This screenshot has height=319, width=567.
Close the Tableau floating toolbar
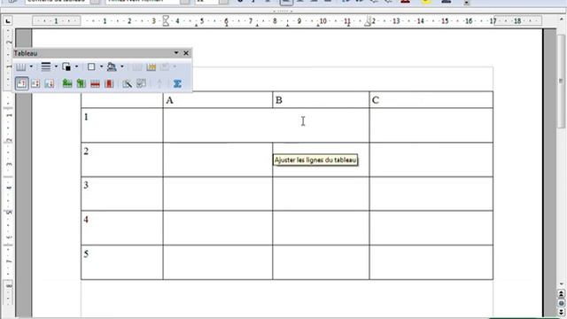tap(186, 53)
